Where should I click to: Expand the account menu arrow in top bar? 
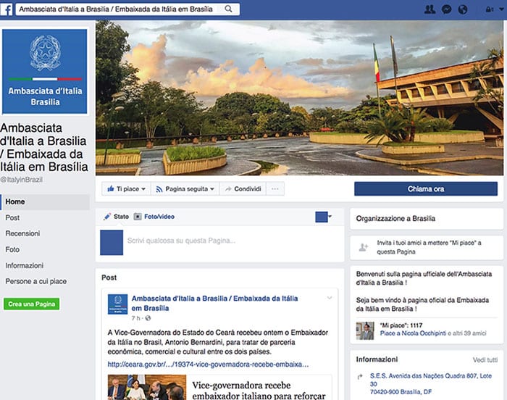[501, 9]
